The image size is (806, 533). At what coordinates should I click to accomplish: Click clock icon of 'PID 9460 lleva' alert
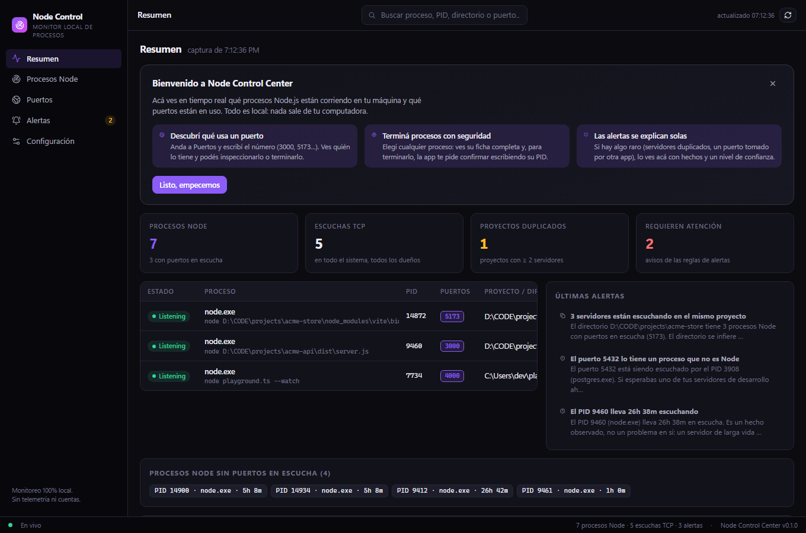click(562, 411)
